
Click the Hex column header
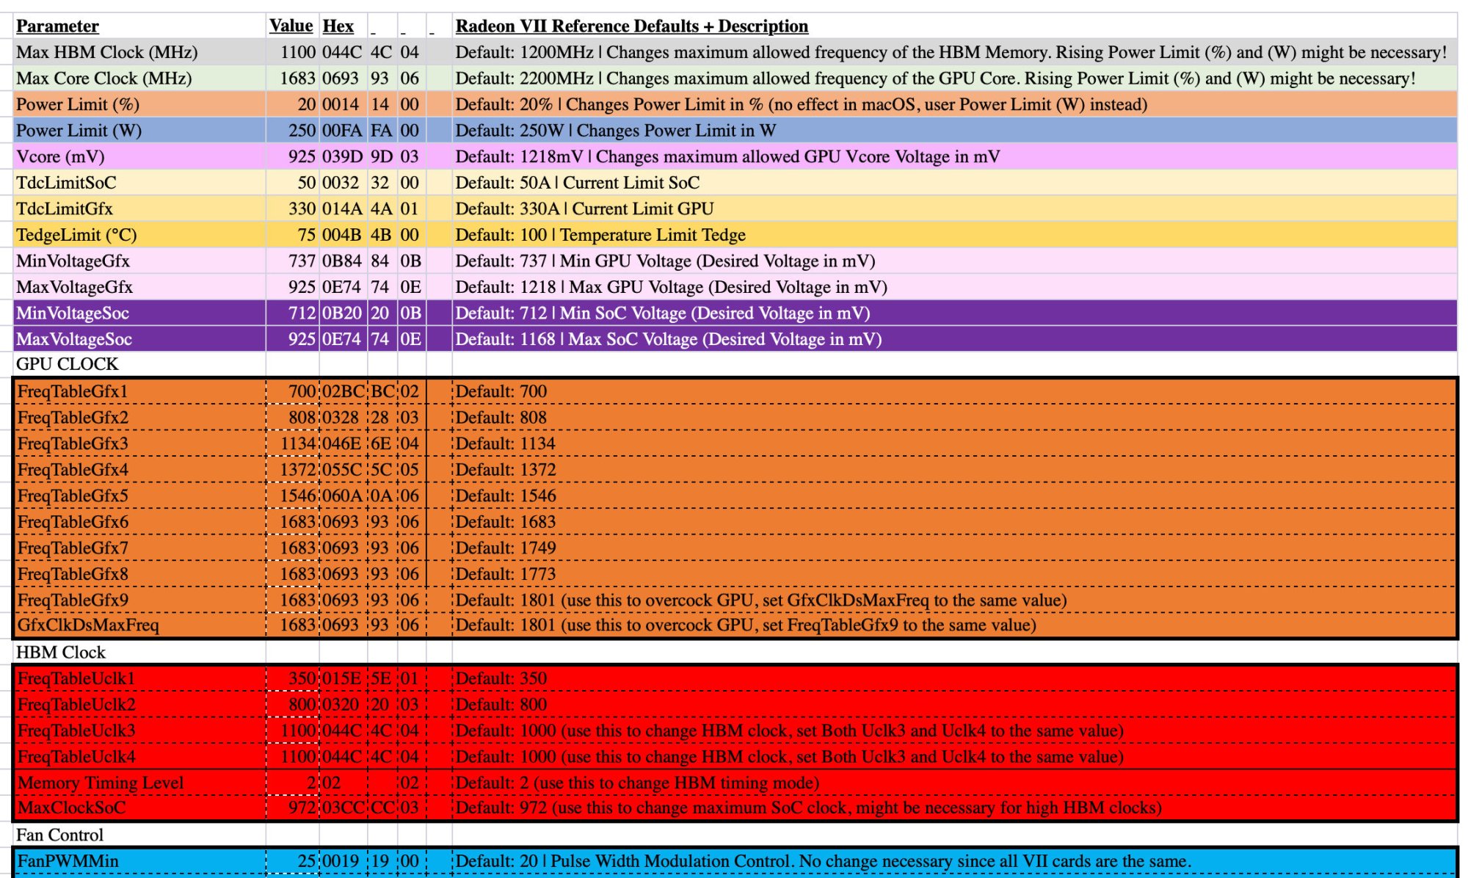point(336,26)
